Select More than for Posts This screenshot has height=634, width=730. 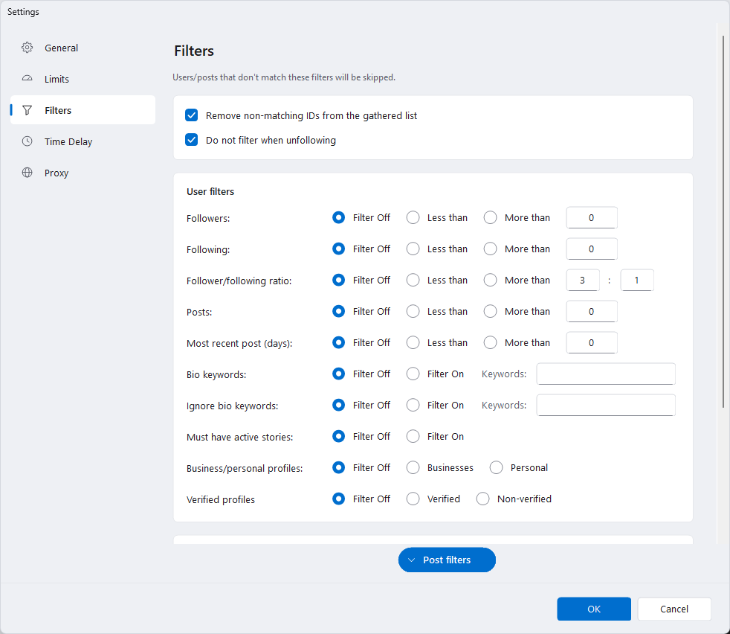click(490, 311)
